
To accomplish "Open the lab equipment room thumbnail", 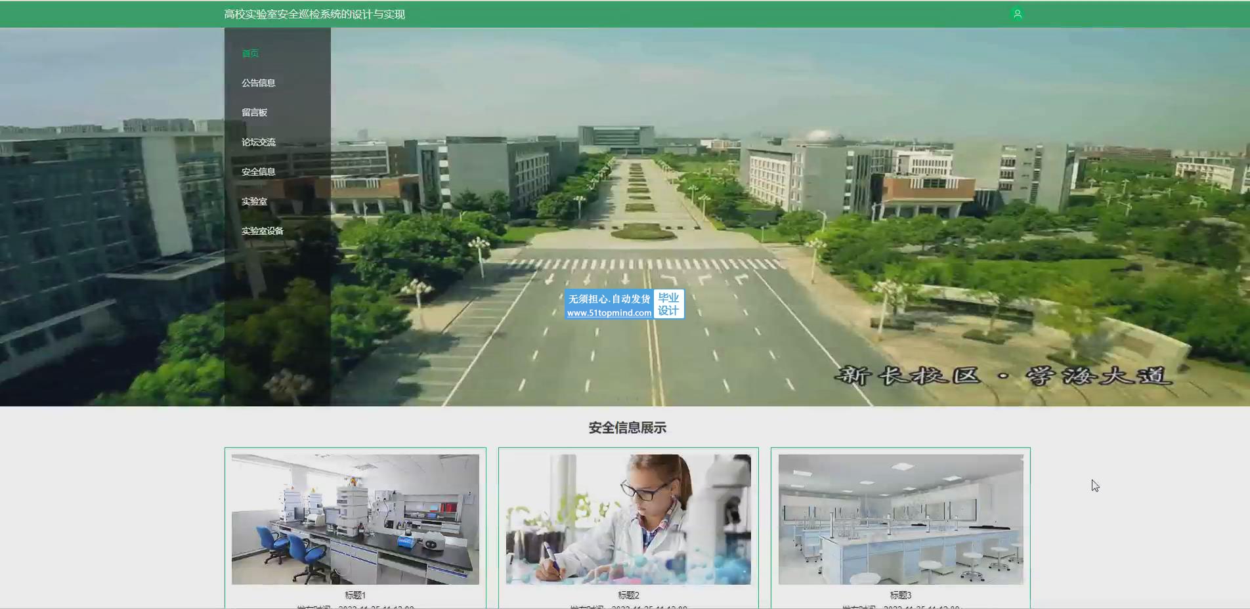I will click(x=355, y=519).
